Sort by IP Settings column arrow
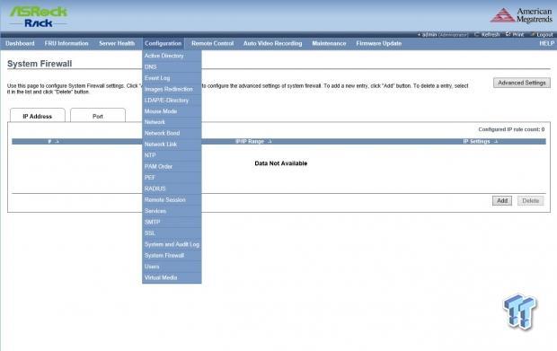Screen dimensions: 557x351 496,141
